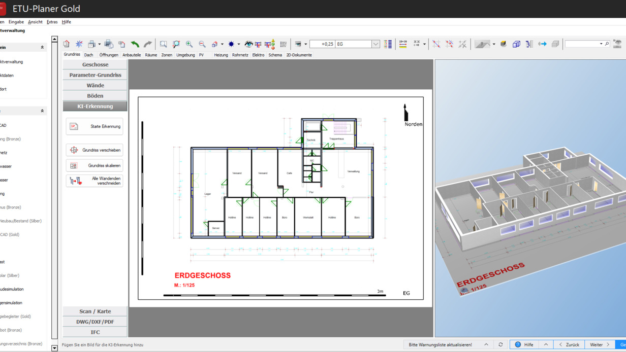Switch to the 2D-Dokumente tab

pos(299,55)
